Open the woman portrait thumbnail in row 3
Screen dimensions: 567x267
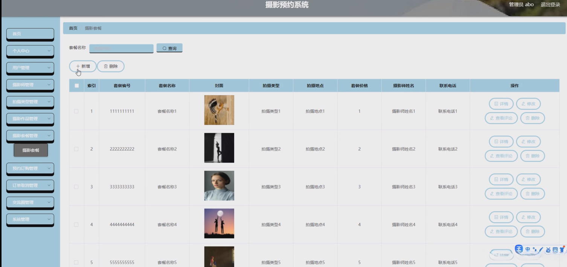[x=219, y=186]
